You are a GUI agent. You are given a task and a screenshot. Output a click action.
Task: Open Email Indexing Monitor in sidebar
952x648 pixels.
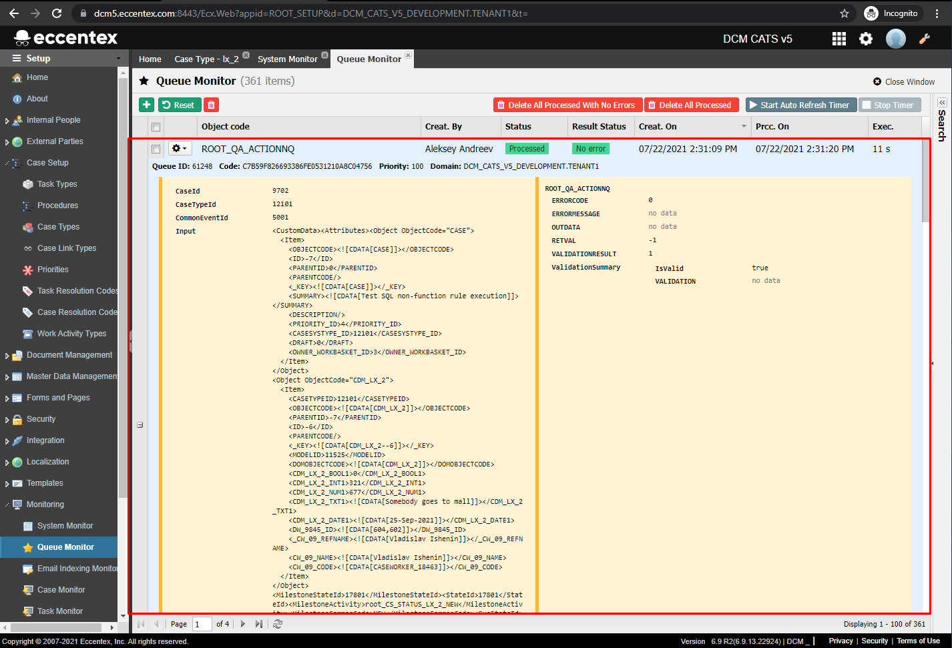77,569
